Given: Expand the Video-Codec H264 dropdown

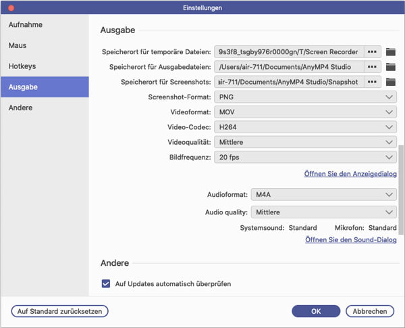Looking at the screenshot, I should 304,127.
